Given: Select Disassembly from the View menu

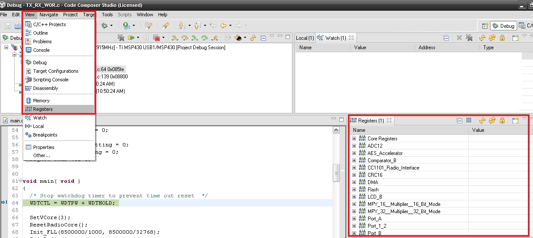Looking at the screenshot, I should click(x=45, y=88).
